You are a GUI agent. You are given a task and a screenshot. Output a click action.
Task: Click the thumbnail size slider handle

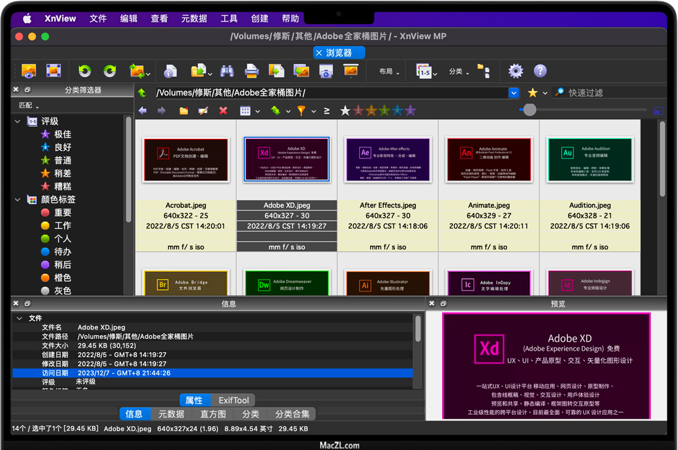coord(529,110)
